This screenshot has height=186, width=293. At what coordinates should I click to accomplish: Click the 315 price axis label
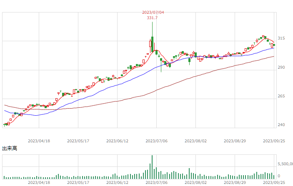281,38
